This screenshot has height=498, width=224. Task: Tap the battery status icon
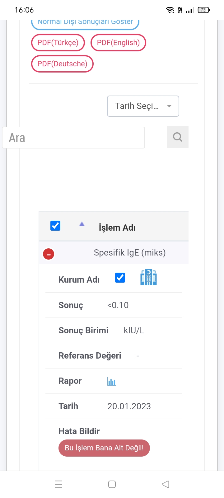[203, 10]
